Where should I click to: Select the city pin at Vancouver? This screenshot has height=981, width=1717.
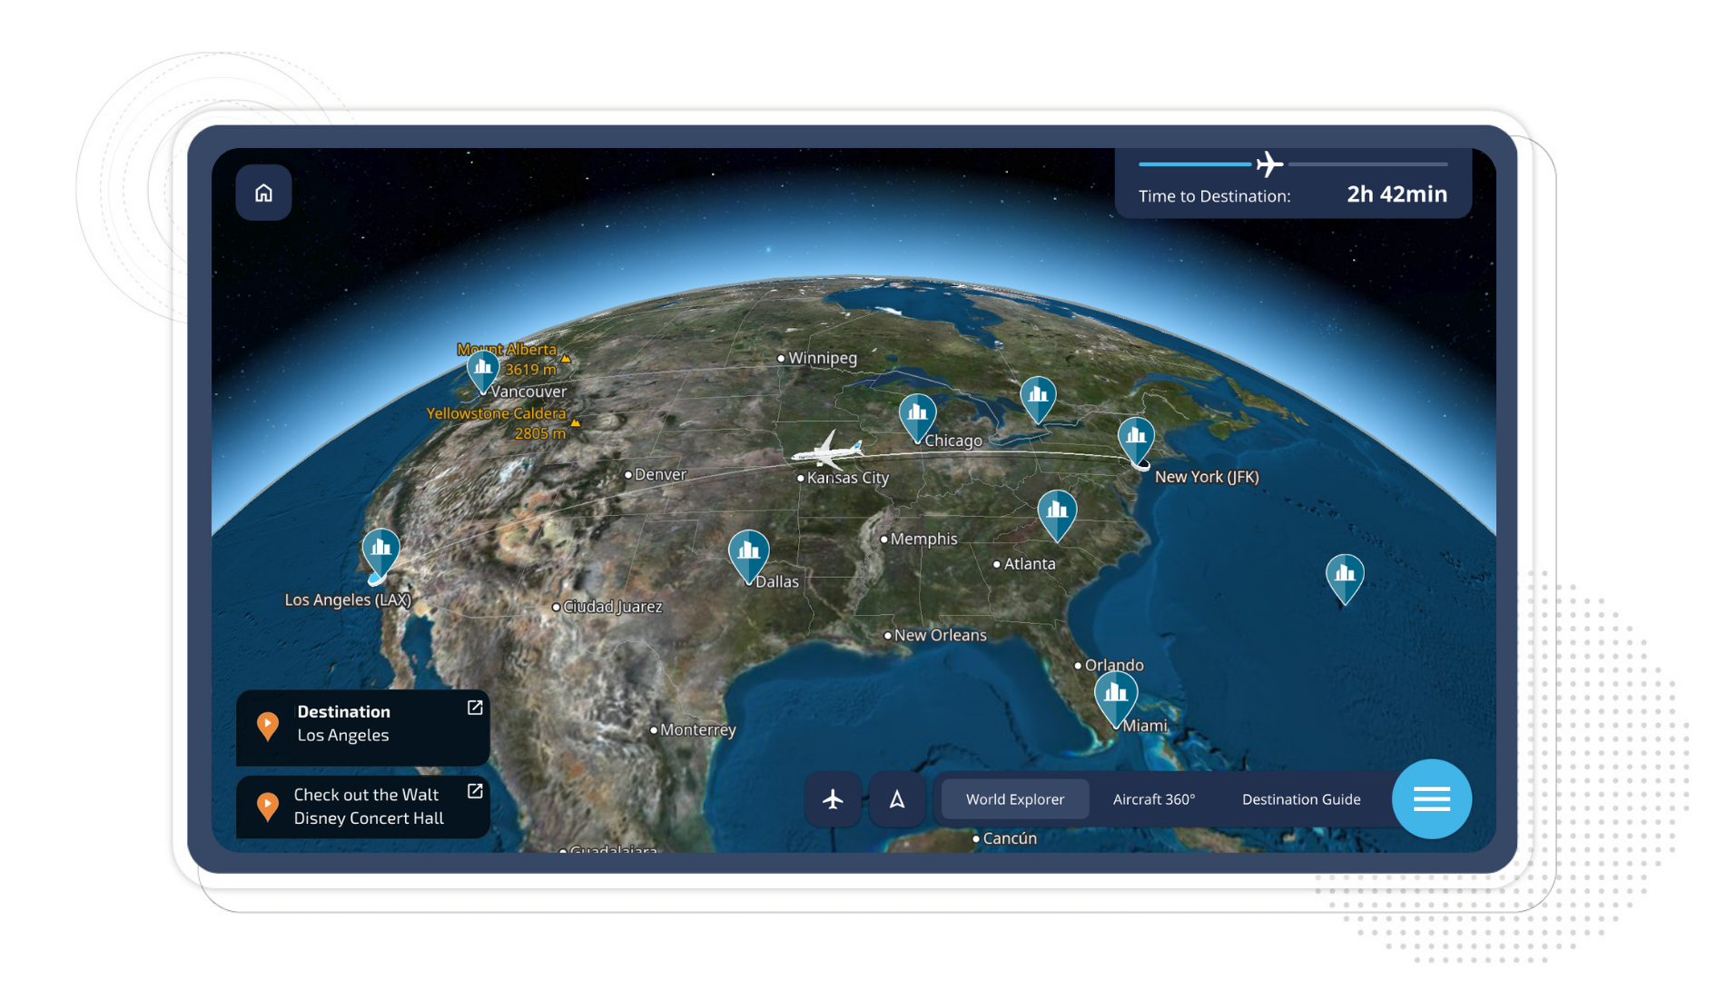483,372
